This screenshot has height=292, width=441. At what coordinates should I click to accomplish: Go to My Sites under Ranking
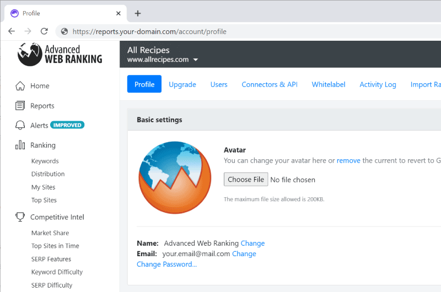pos(44,187)
